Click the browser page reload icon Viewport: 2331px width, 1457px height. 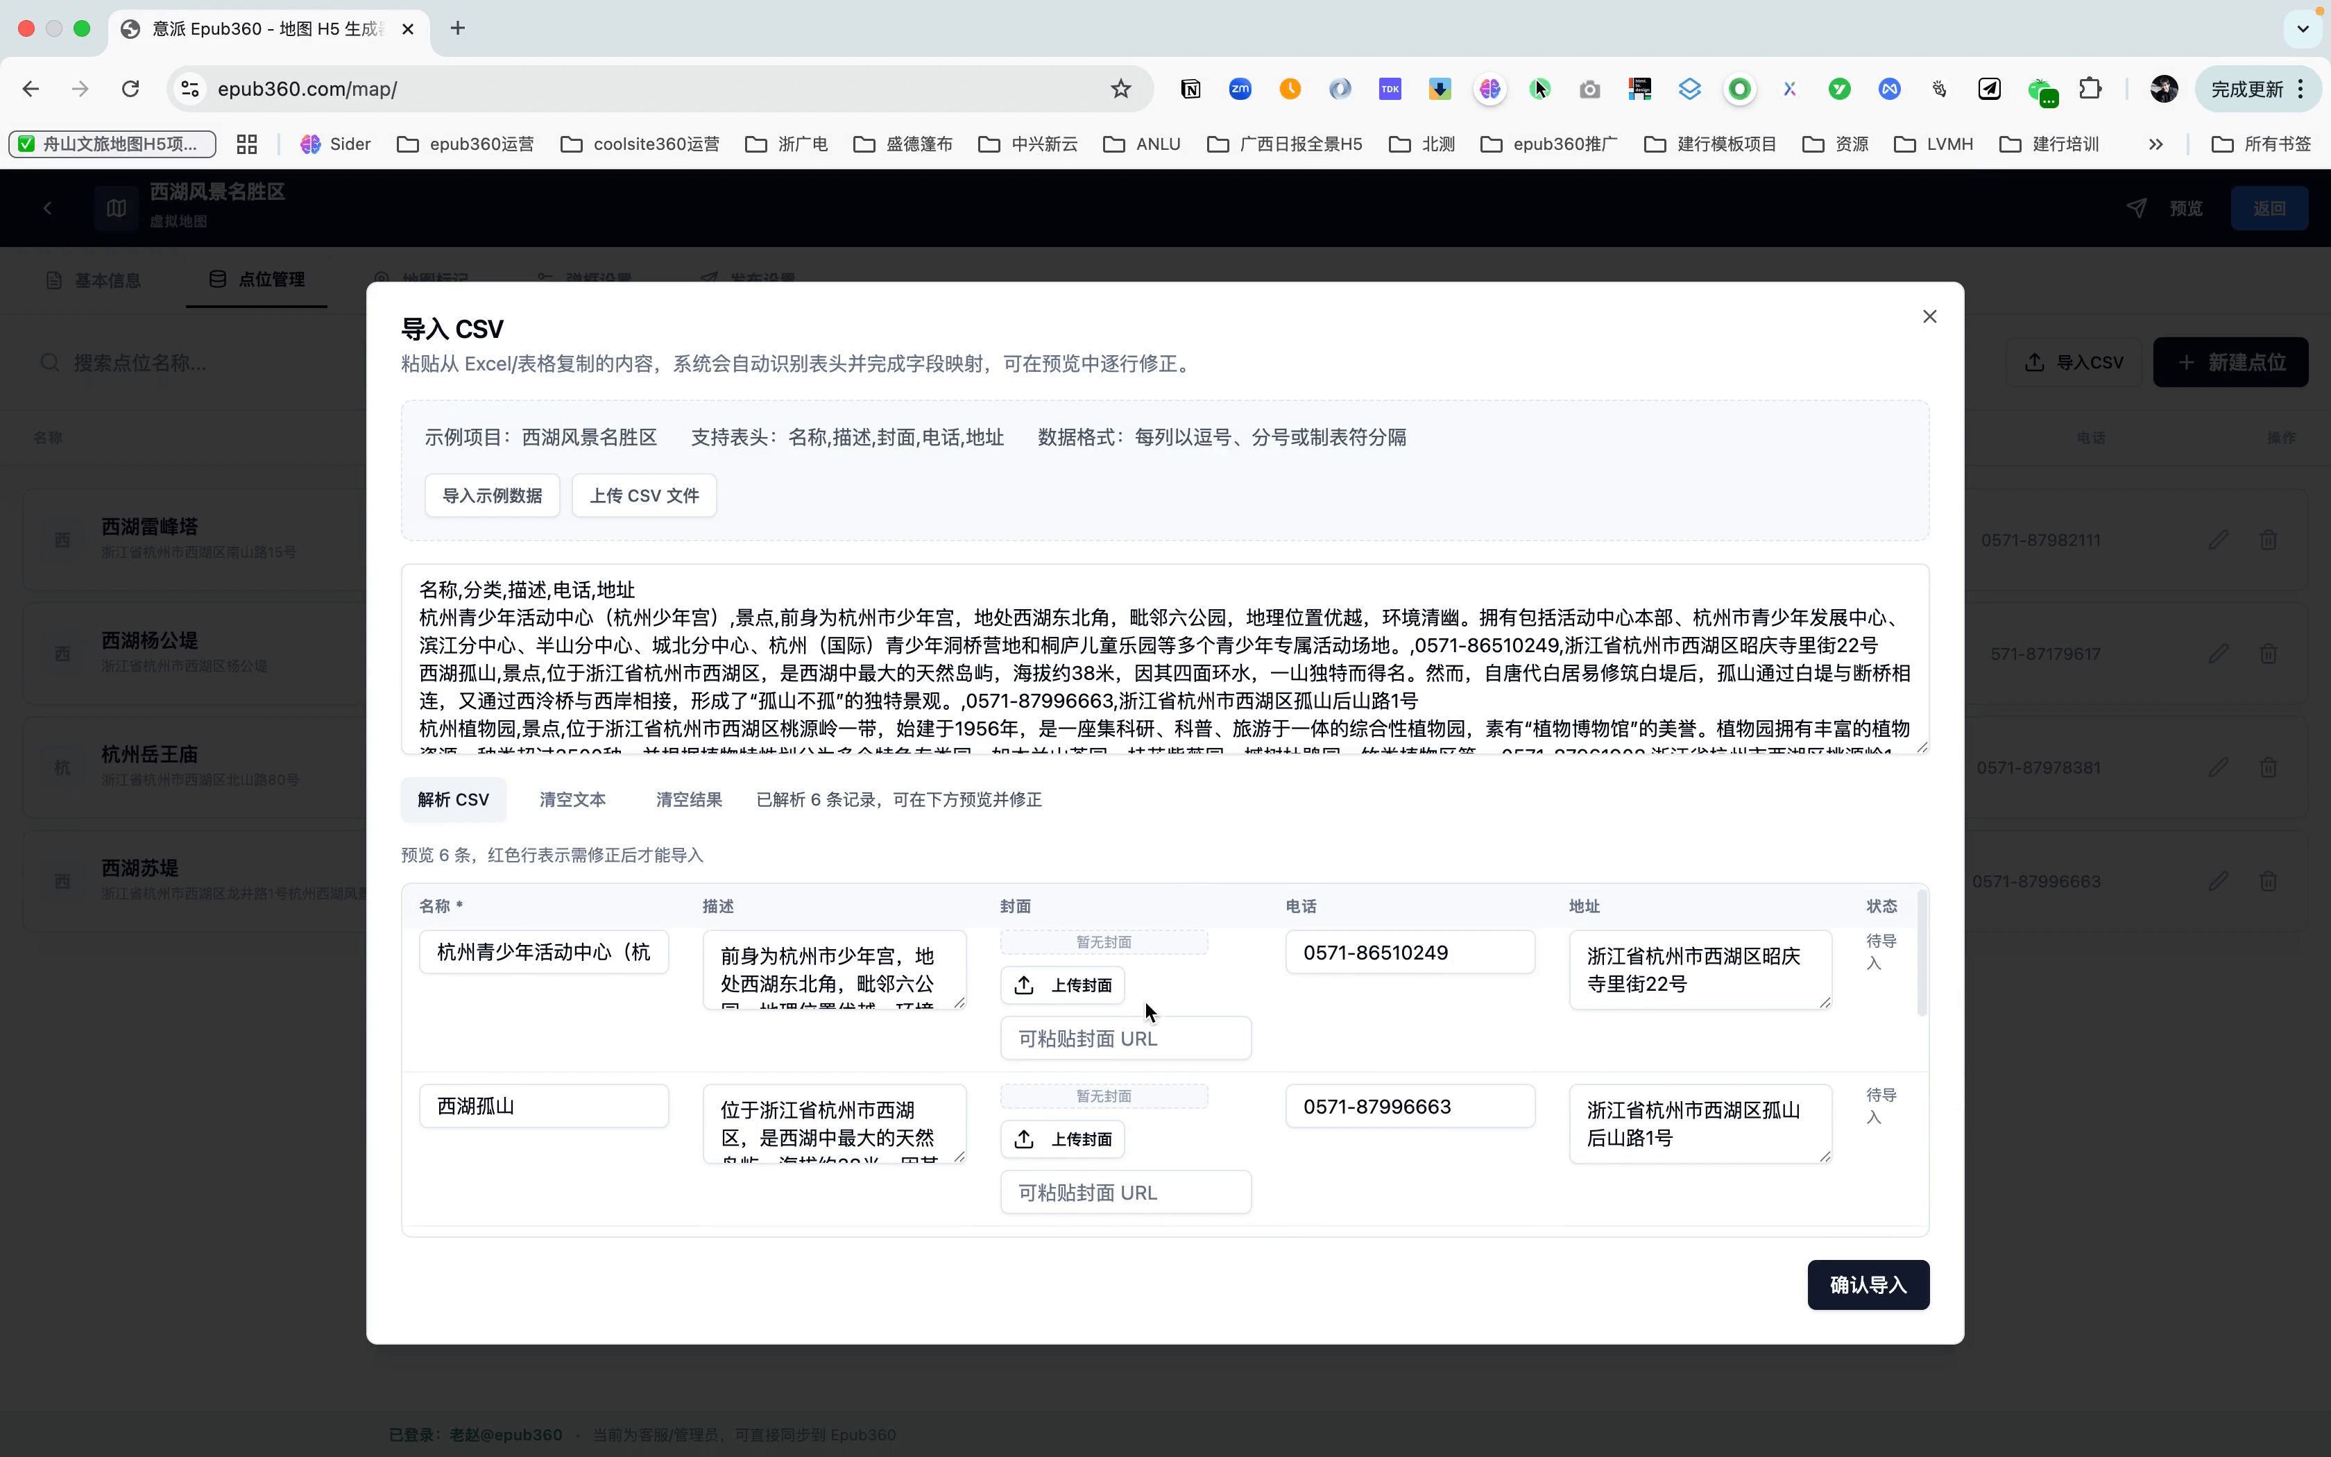click(130, 89)
